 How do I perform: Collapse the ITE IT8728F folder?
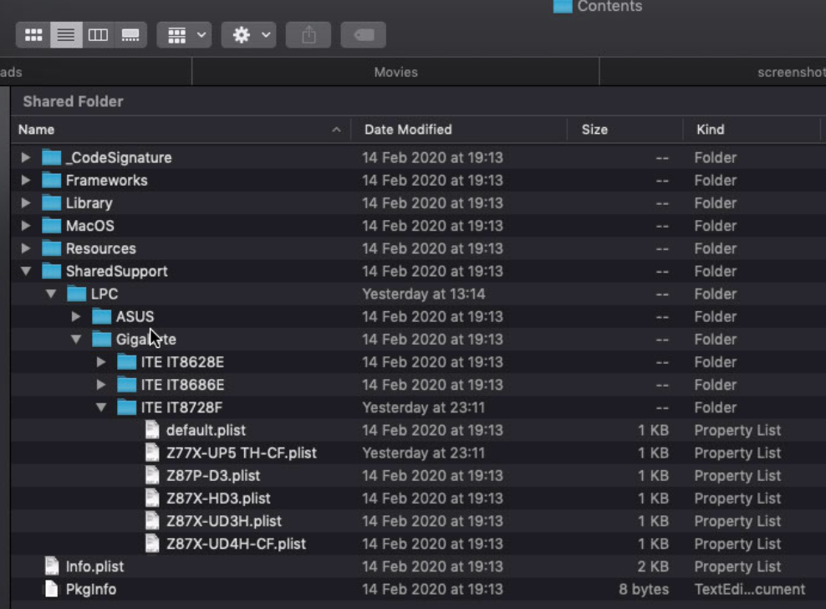(x=101, y=407)
